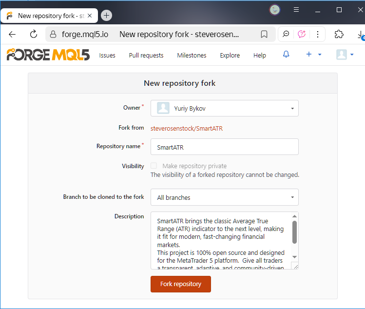Image resolution: width=365 pixels, height=309 pixels.
Task: Open the three-dot toolbar menu
Action: click(318, 34)
